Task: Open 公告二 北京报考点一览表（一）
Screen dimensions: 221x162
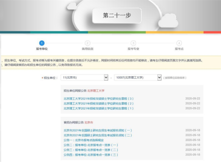Action: (x=91, y=145)
